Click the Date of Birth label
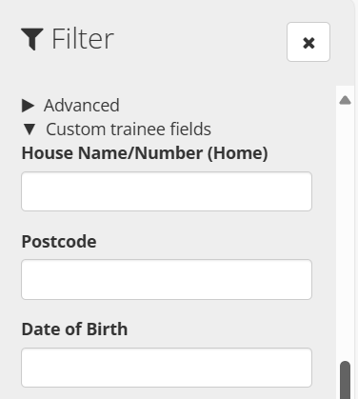 click(x=74, y=329)
